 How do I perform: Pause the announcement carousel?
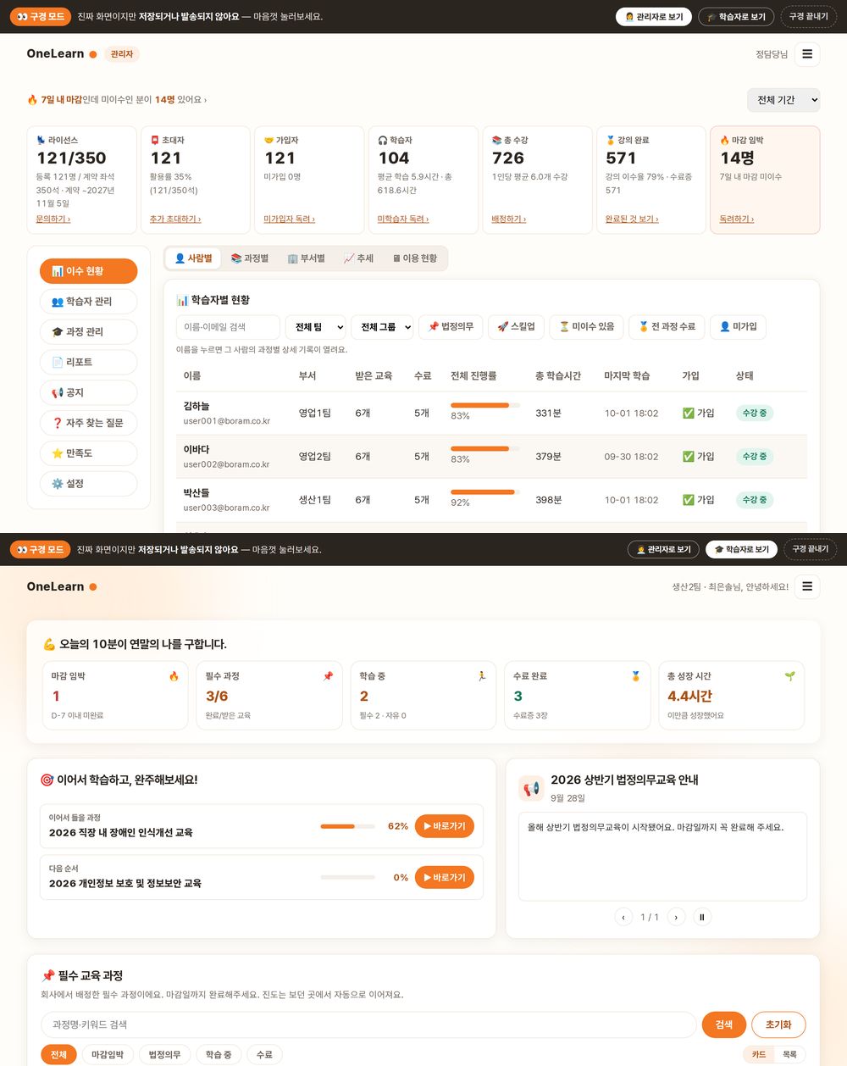tap(701, 917)
